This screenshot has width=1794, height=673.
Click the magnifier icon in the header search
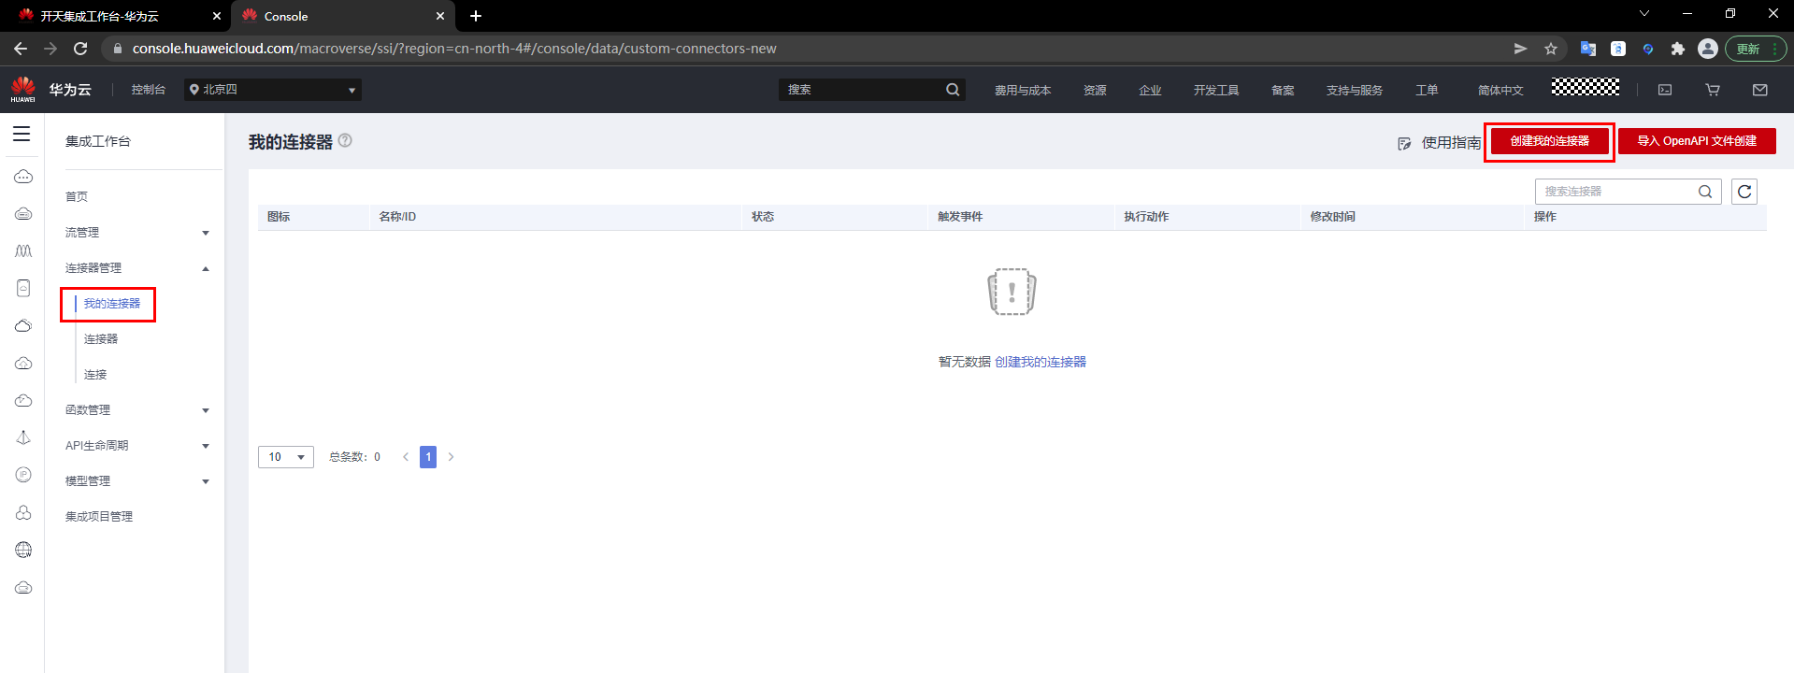[953, 90]
